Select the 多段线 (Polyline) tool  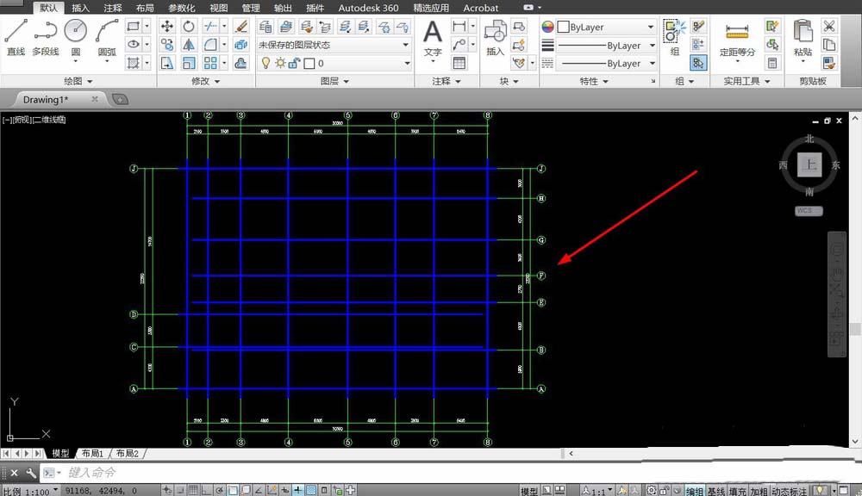tap(45, 37)
